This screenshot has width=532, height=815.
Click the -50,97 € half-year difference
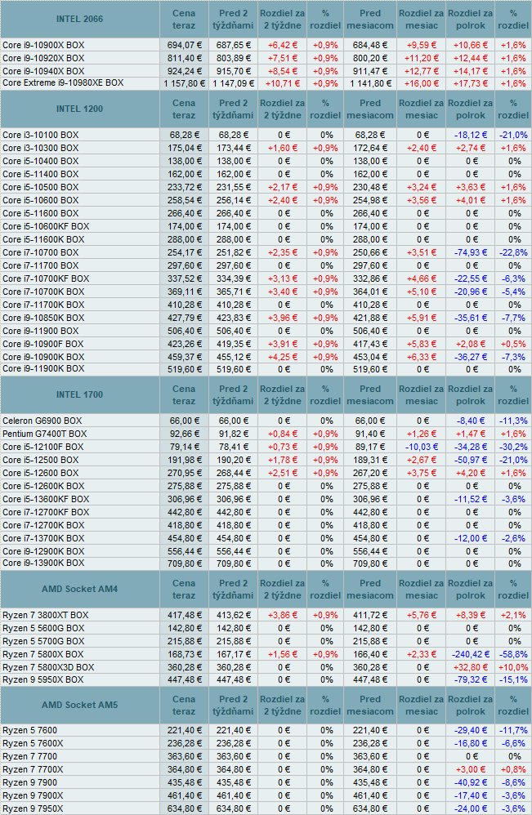[470, 460]
